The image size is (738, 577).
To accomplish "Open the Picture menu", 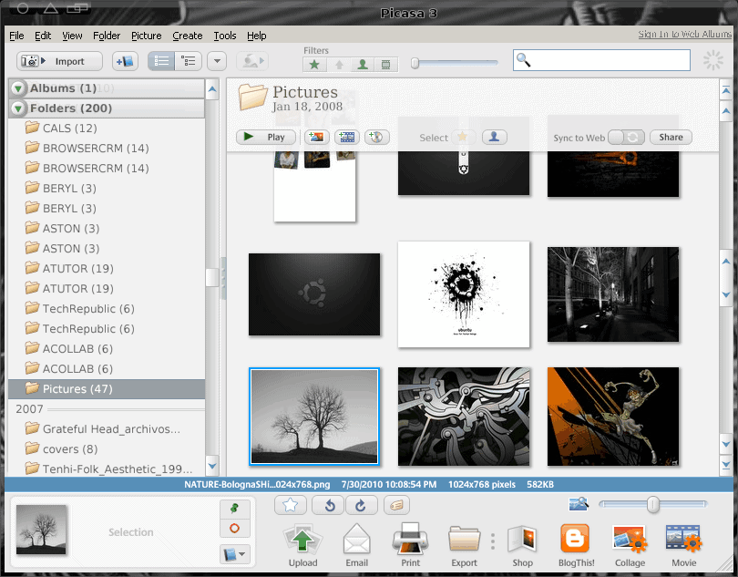I will [x=147, y=36].
